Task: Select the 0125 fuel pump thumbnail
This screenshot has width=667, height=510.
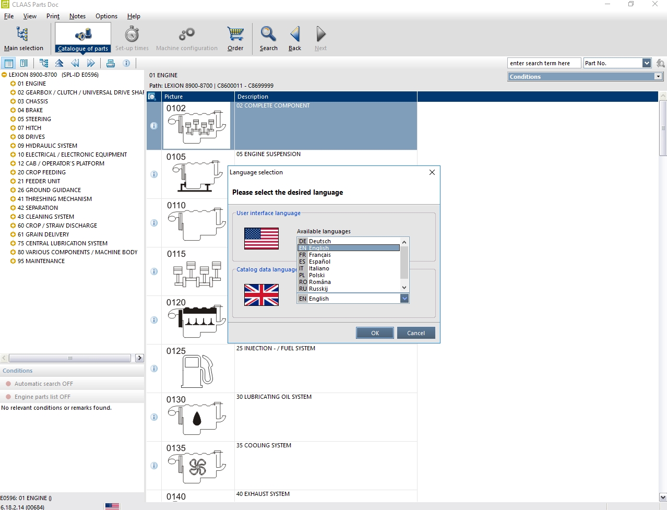Action: tap(198, 369)
